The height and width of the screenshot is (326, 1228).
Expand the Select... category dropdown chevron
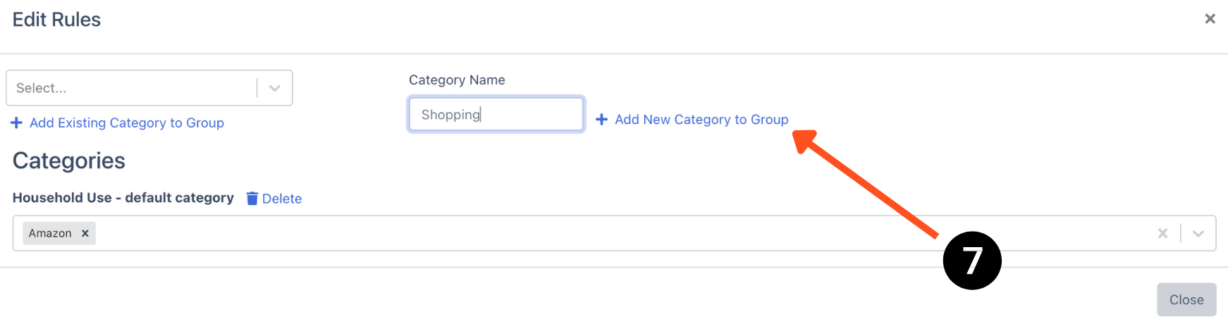(x=275, y=88)
